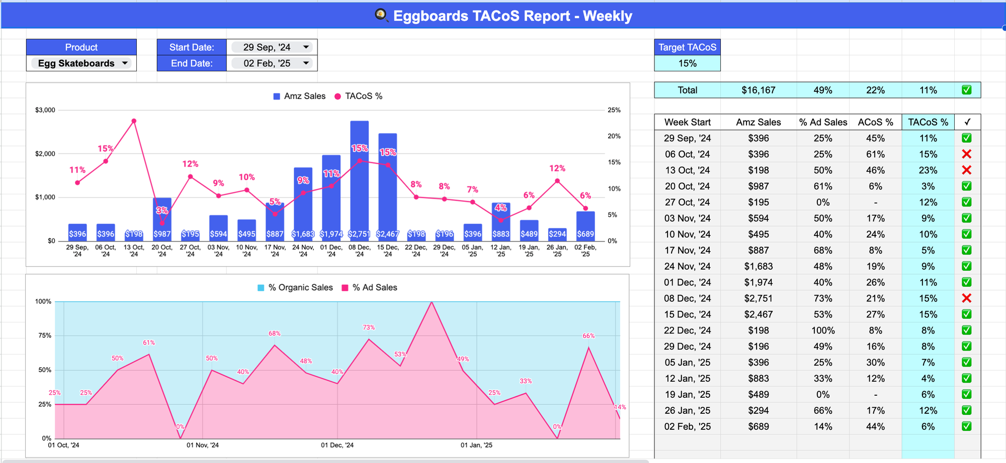1006x463 pixels.
Task: Click the 12% TACoS point for 26 Jan
Action: (x=557, y=181)
